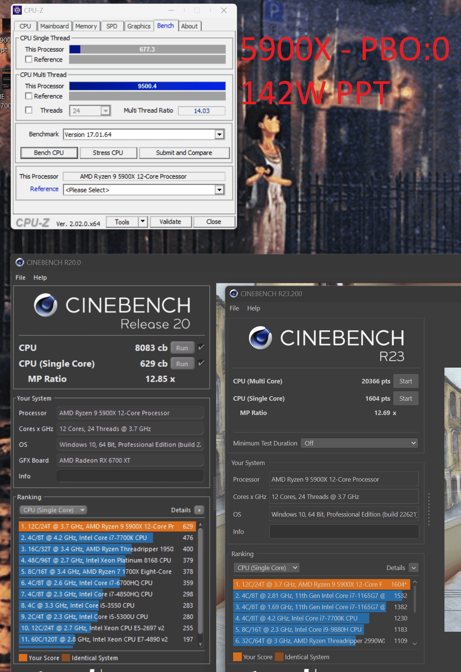The width and height of the screenshot is (461, 672).
Task: Click the Bench CPU button
Action: click(49, 153)
